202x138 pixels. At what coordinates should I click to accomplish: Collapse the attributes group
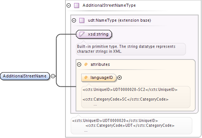point(79,64)
